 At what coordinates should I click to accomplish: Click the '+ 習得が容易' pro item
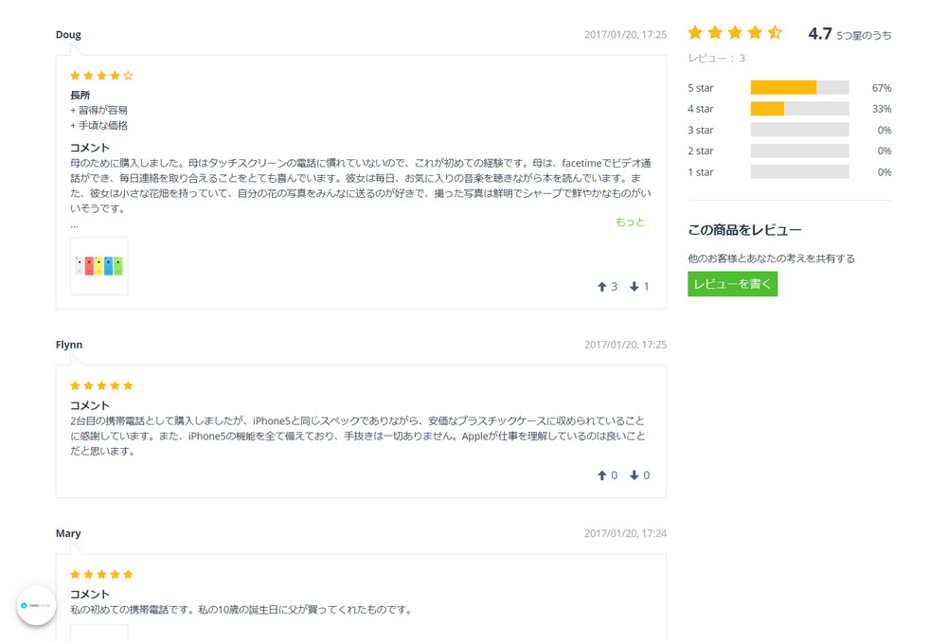(99, 110)
